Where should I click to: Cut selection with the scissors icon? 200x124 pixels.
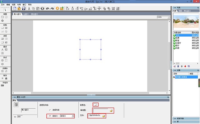(x=29, y=8)
